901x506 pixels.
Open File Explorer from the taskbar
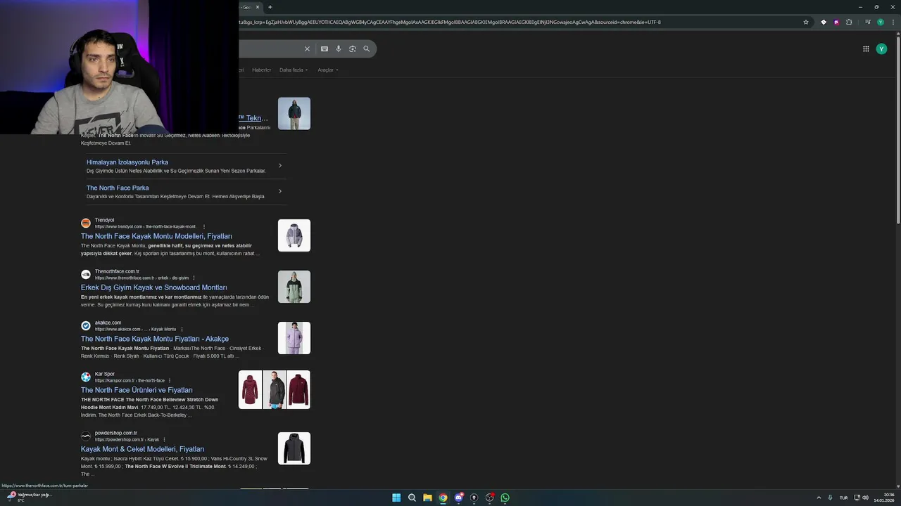point(427,498)
